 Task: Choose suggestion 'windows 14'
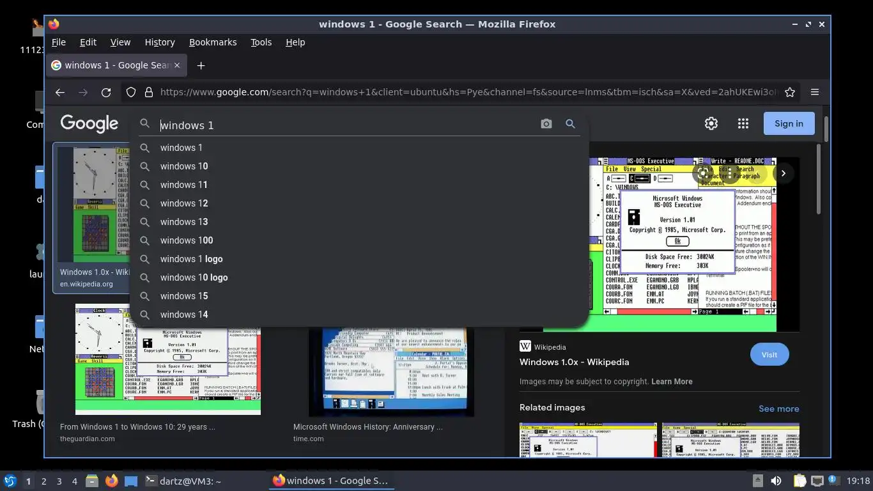(x=359, y=315)
